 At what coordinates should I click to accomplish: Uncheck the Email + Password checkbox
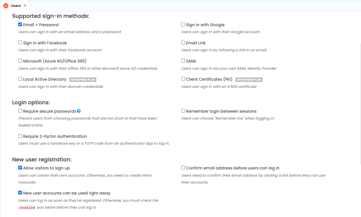point(20,24)
